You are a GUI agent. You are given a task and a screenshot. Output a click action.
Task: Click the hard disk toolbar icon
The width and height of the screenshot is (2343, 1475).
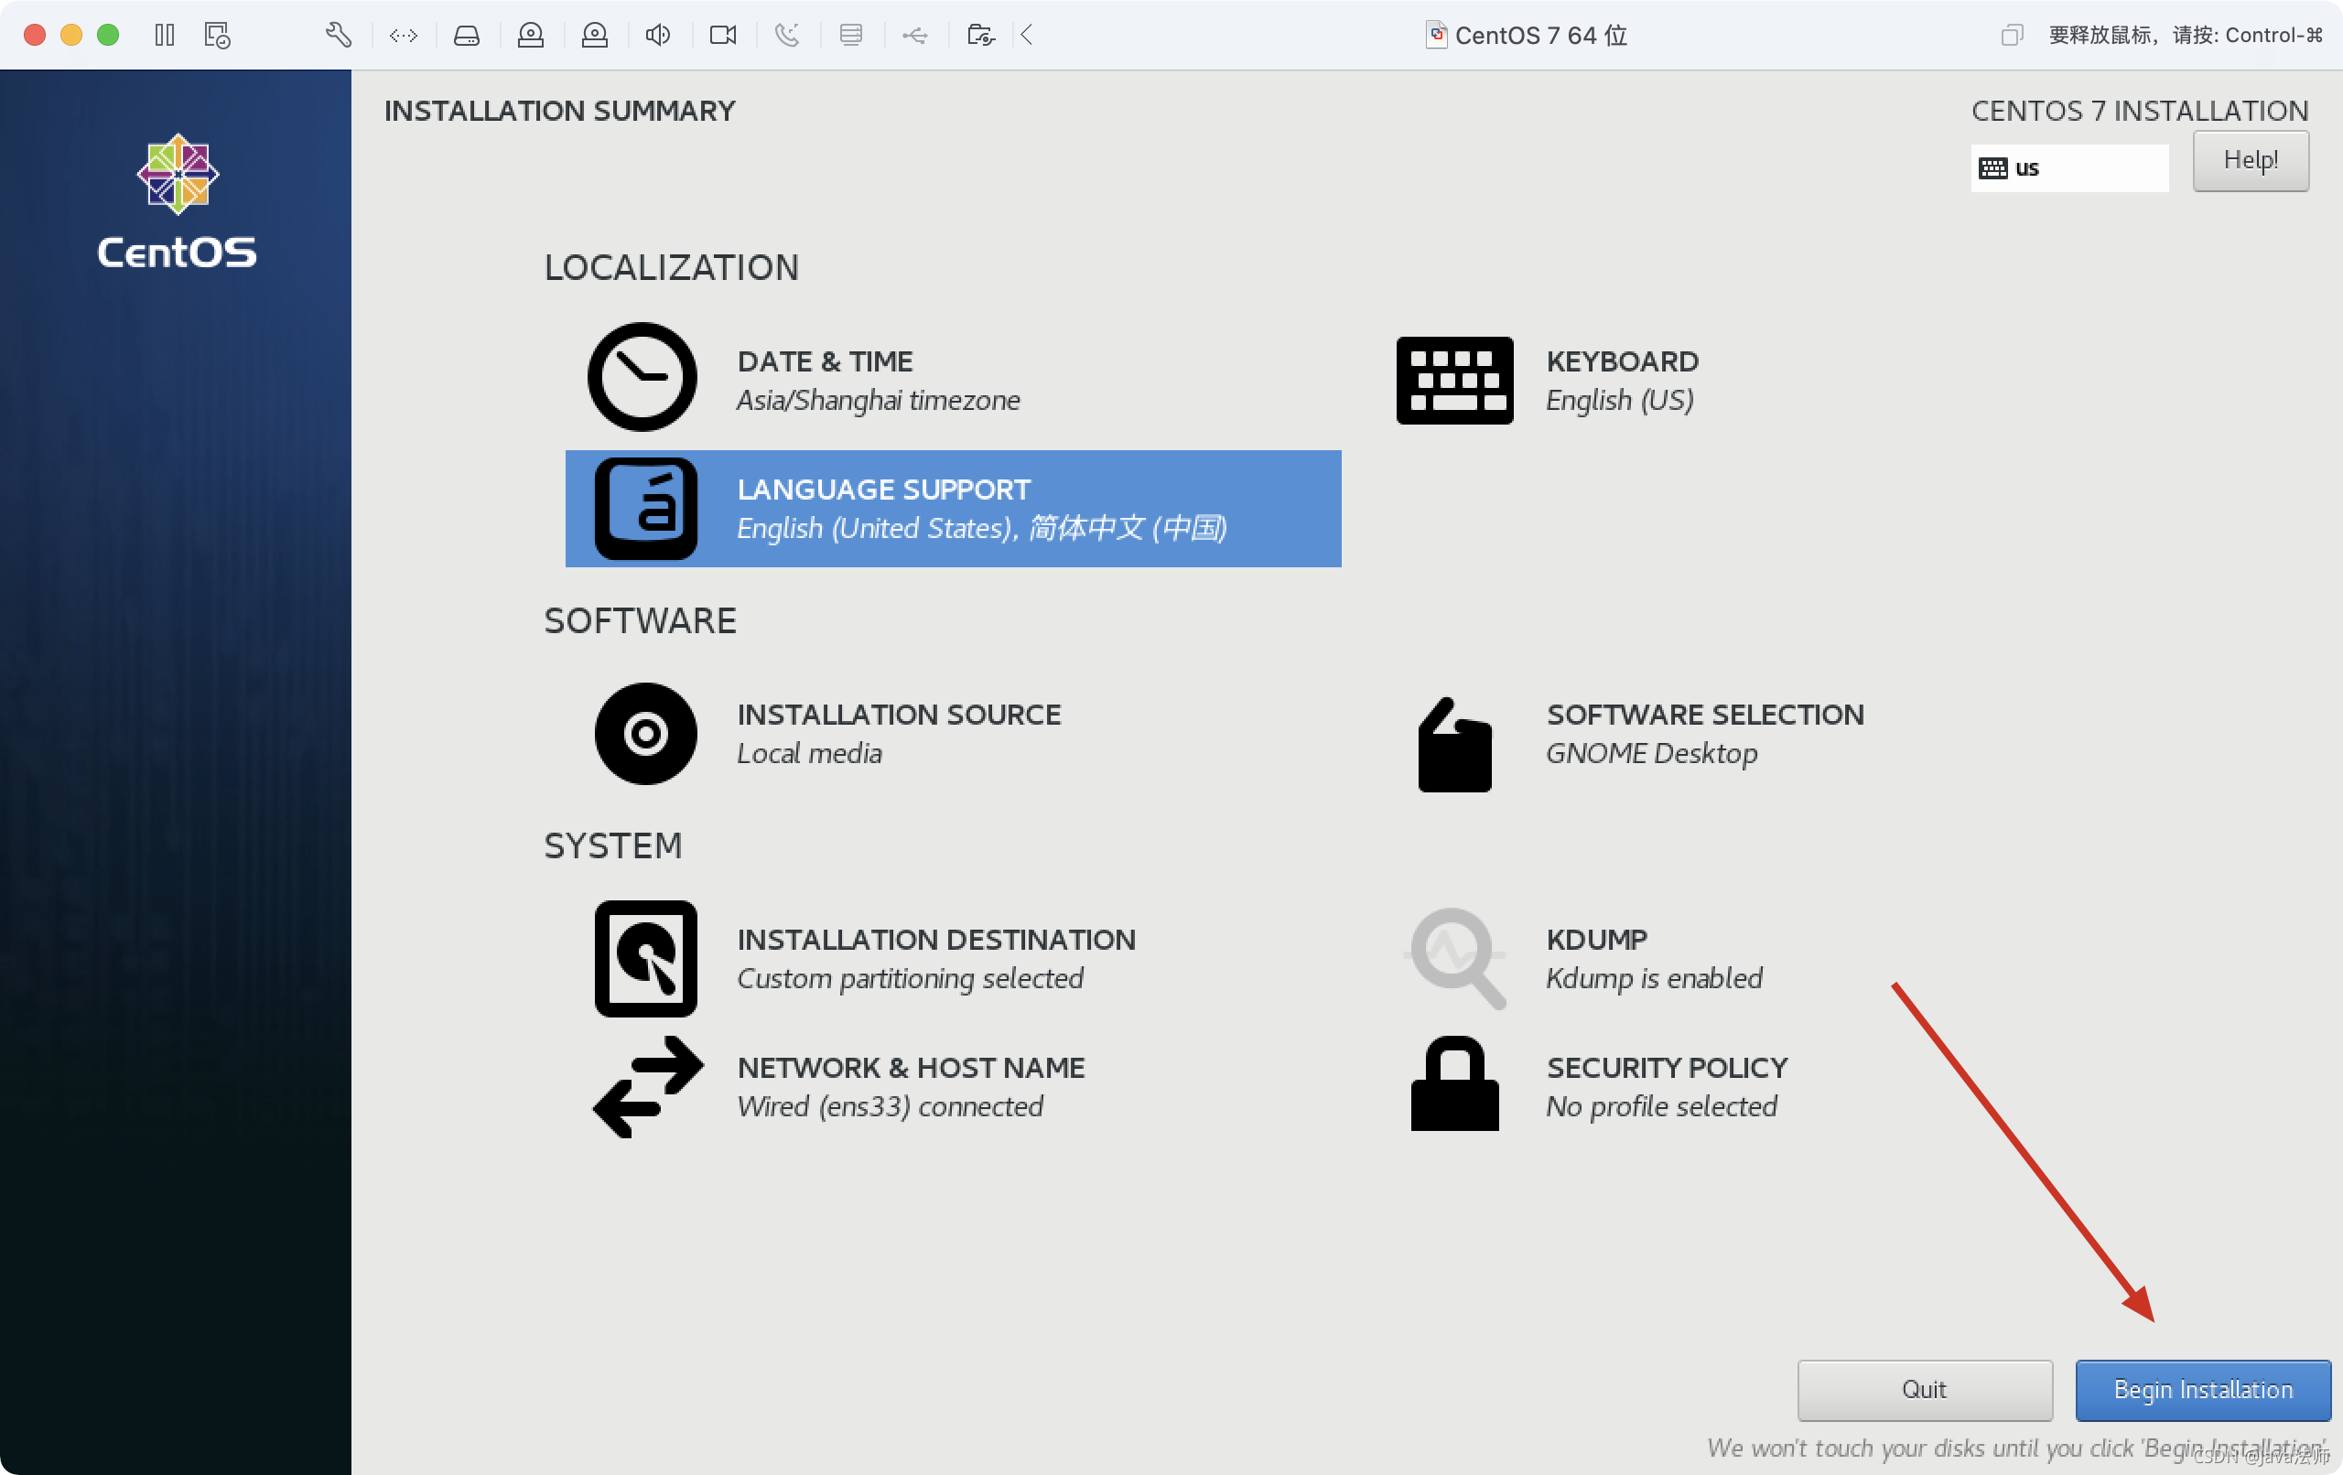click(x=466, y=35)
